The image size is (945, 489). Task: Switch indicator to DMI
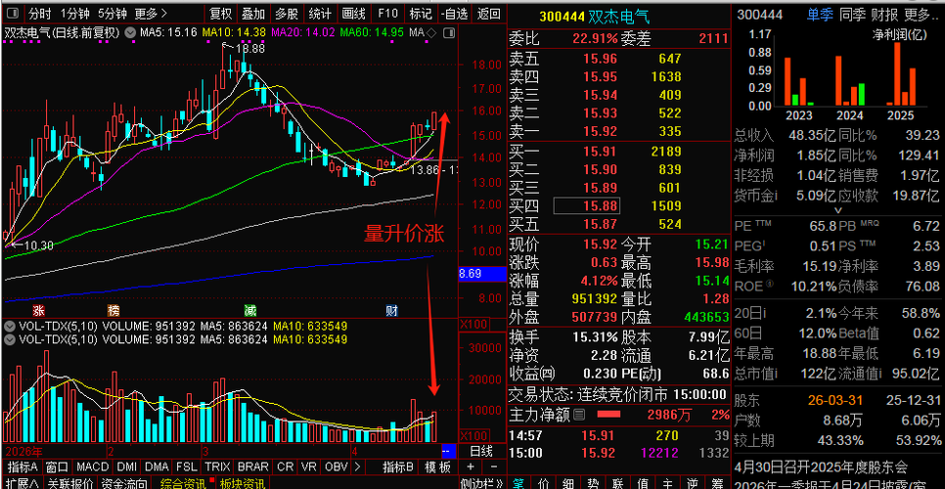126,467
